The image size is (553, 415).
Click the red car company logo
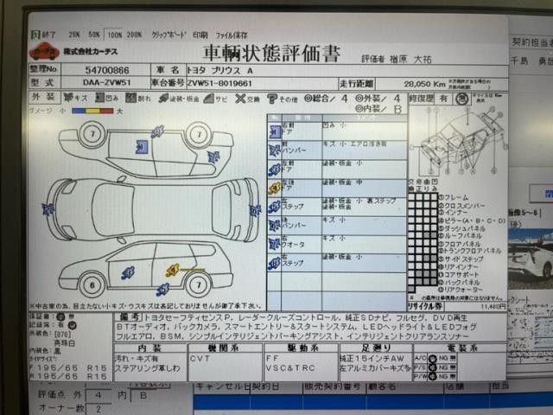44,52
